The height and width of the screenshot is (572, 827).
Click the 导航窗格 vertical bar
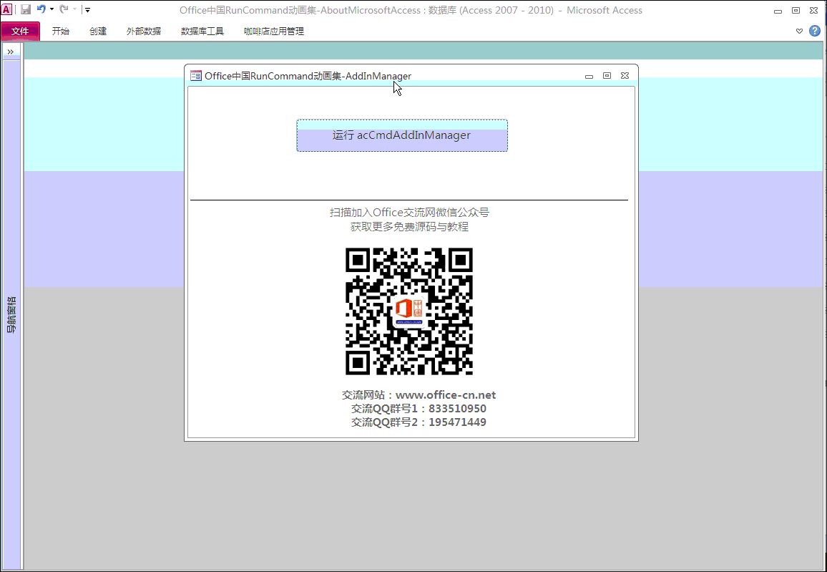[x=11, y=314]
